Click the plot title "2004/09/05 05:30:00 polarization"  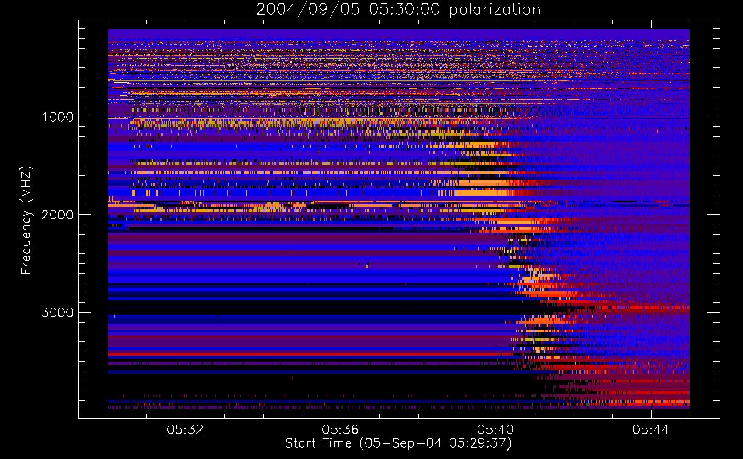tap(398, 10)
